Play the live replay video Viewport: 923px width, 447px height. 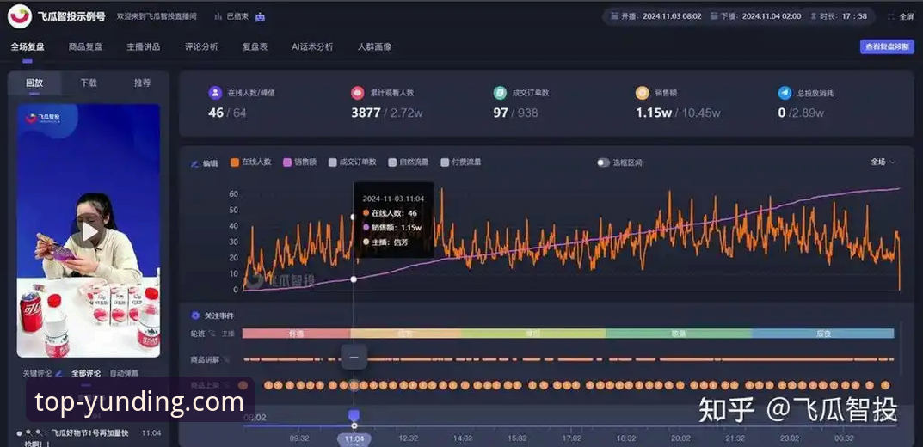click(89, 231)
